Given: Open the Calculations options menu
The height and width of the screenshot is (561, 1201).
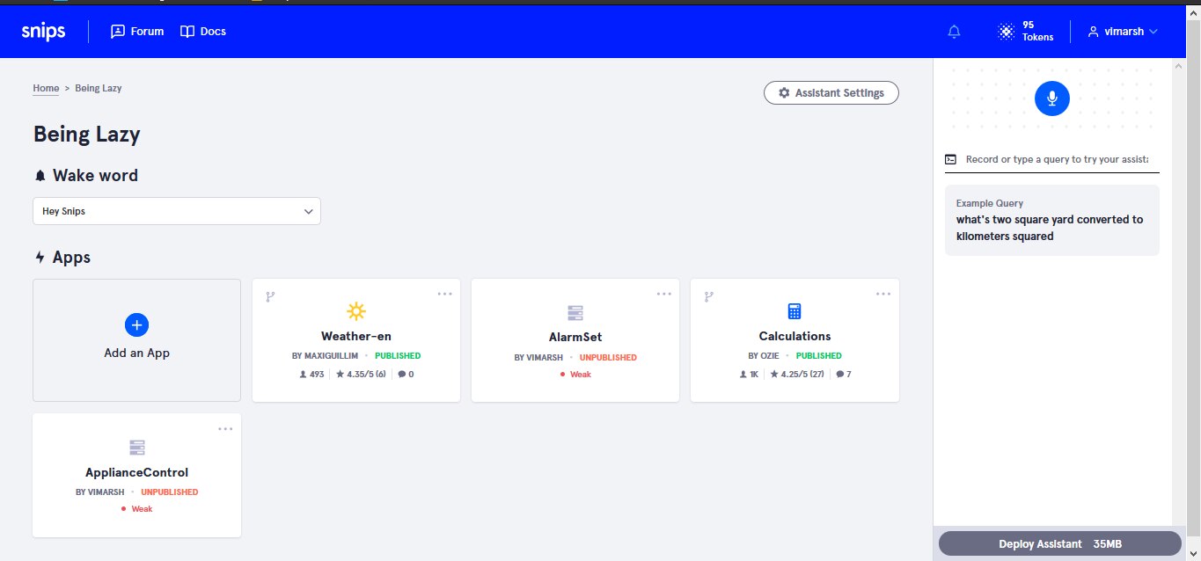Looking at the screenshot, I should [882, 294].
